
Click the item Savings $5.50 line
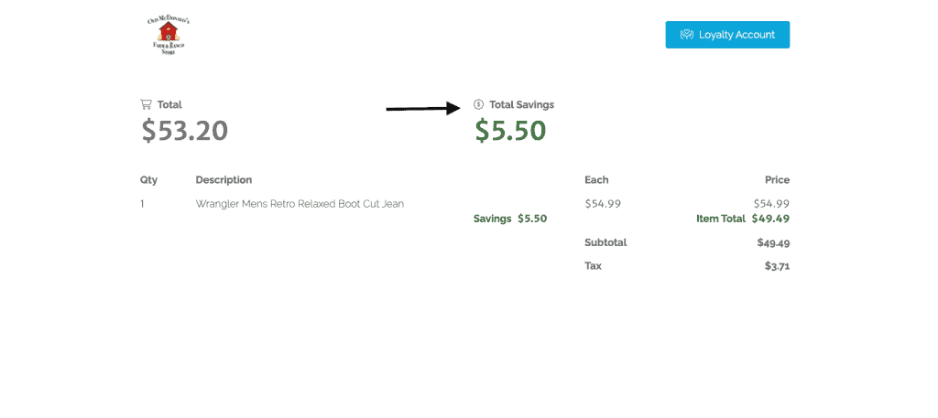(510, 219)
